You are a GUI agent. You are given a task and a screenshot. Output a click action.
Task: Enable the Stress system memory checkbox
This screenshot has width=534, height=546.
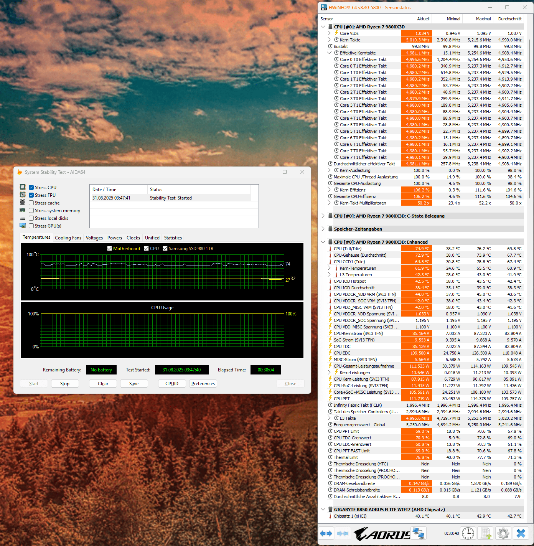[31, 211]
